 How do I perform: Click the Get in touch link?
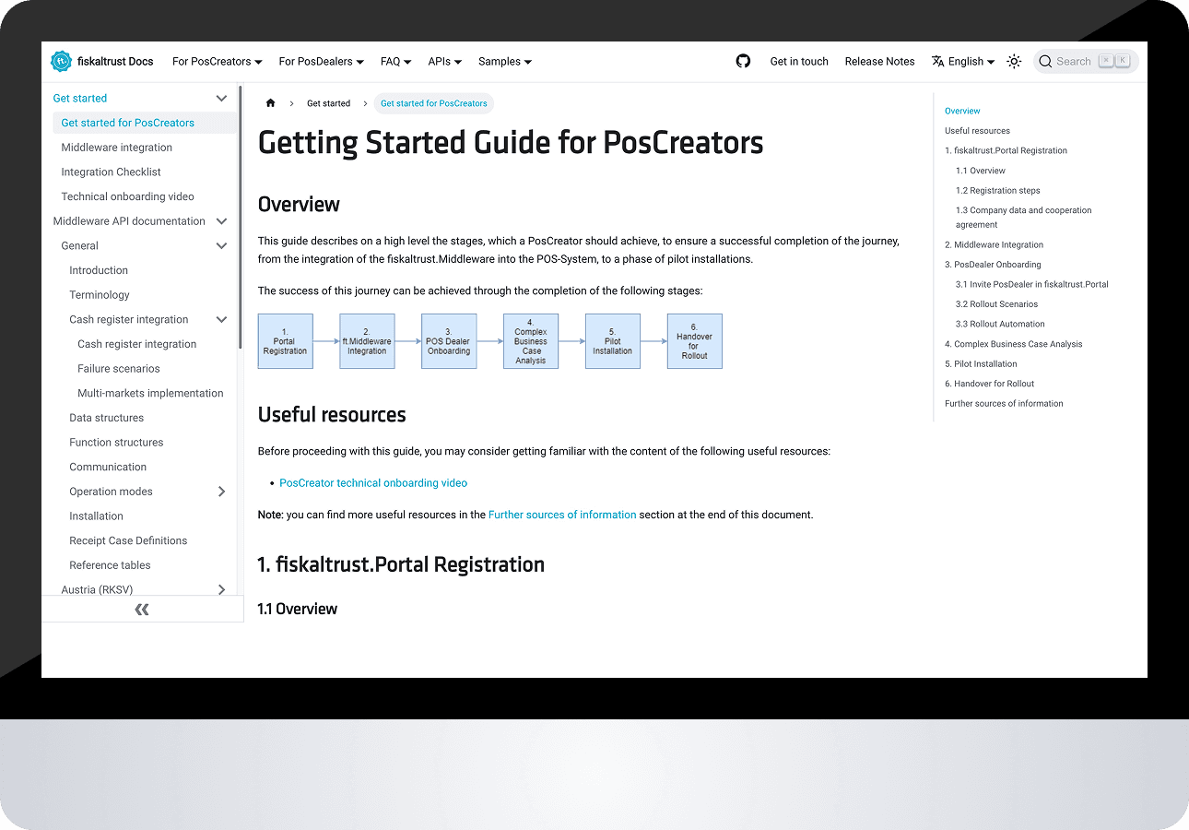pyautogui.click(x=799, y=62)
